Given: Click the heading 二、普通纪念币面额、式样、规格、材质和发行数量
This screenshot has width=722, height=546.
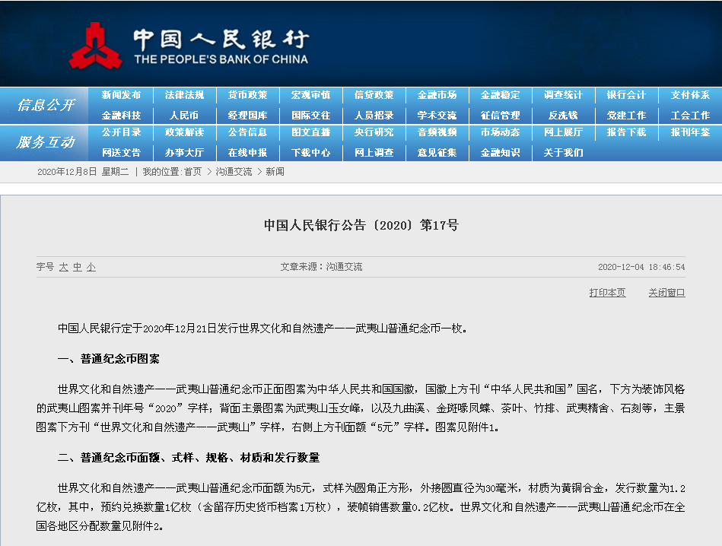Looking at the screenshot, I should pos(189,458).
